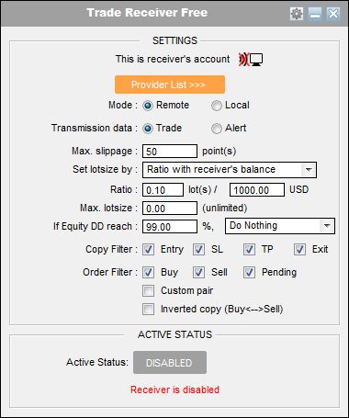
Task: Open the settings gear icon
Action: (x=297, y=14)
